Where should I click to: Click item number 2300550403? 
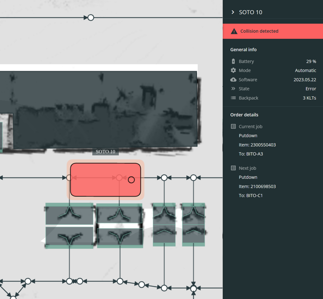(x=257, y=145)
